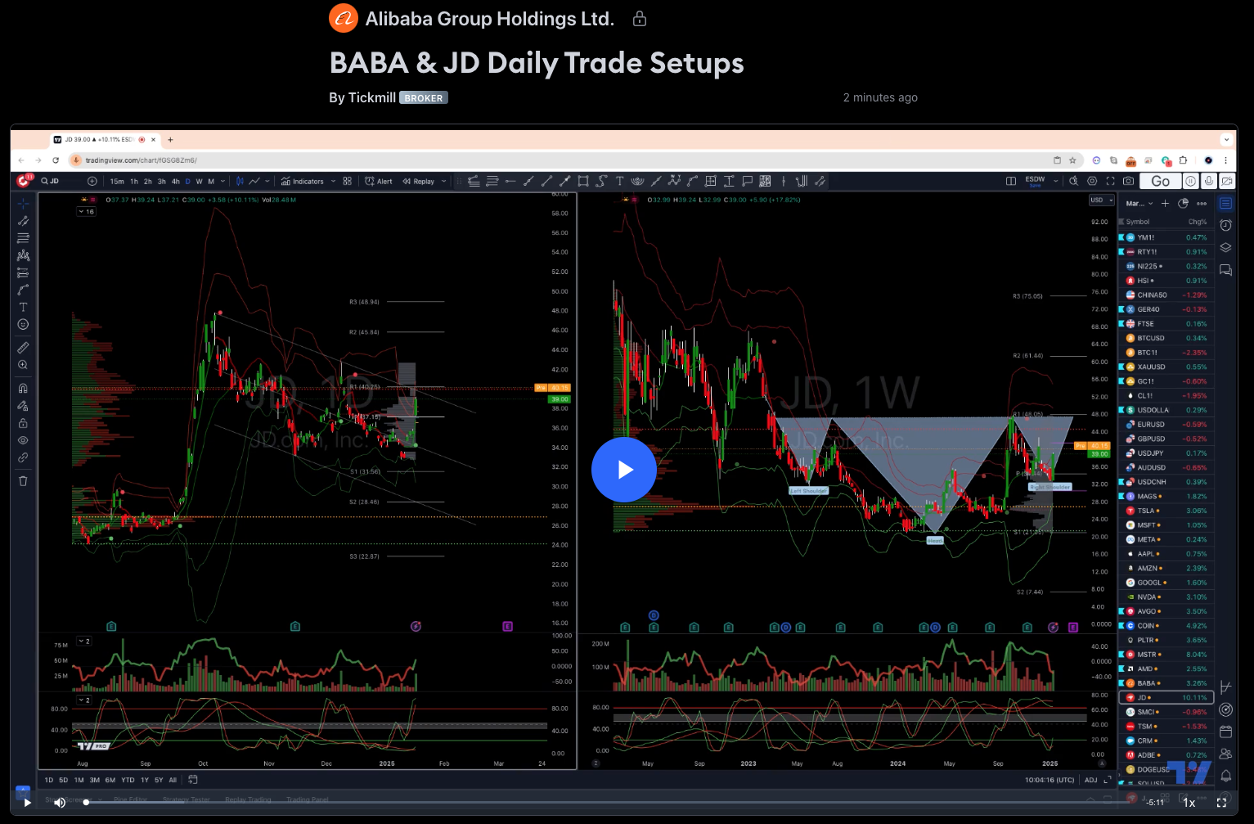
Task: Select the text tool in left toolbar
Action: 23,307
